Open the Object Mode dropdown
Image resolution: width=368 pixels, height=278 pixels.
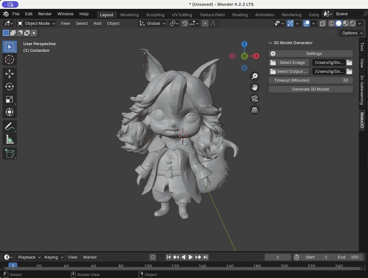pyautogui.click(x=36, y=24)
